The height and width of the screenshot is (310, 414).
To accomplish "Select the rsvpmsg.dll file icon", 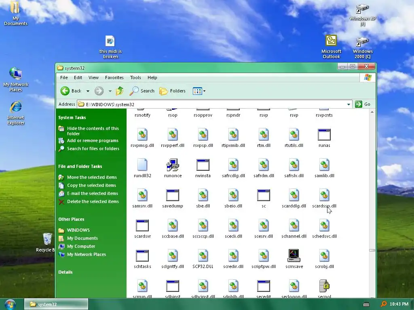I will point(142,135).
